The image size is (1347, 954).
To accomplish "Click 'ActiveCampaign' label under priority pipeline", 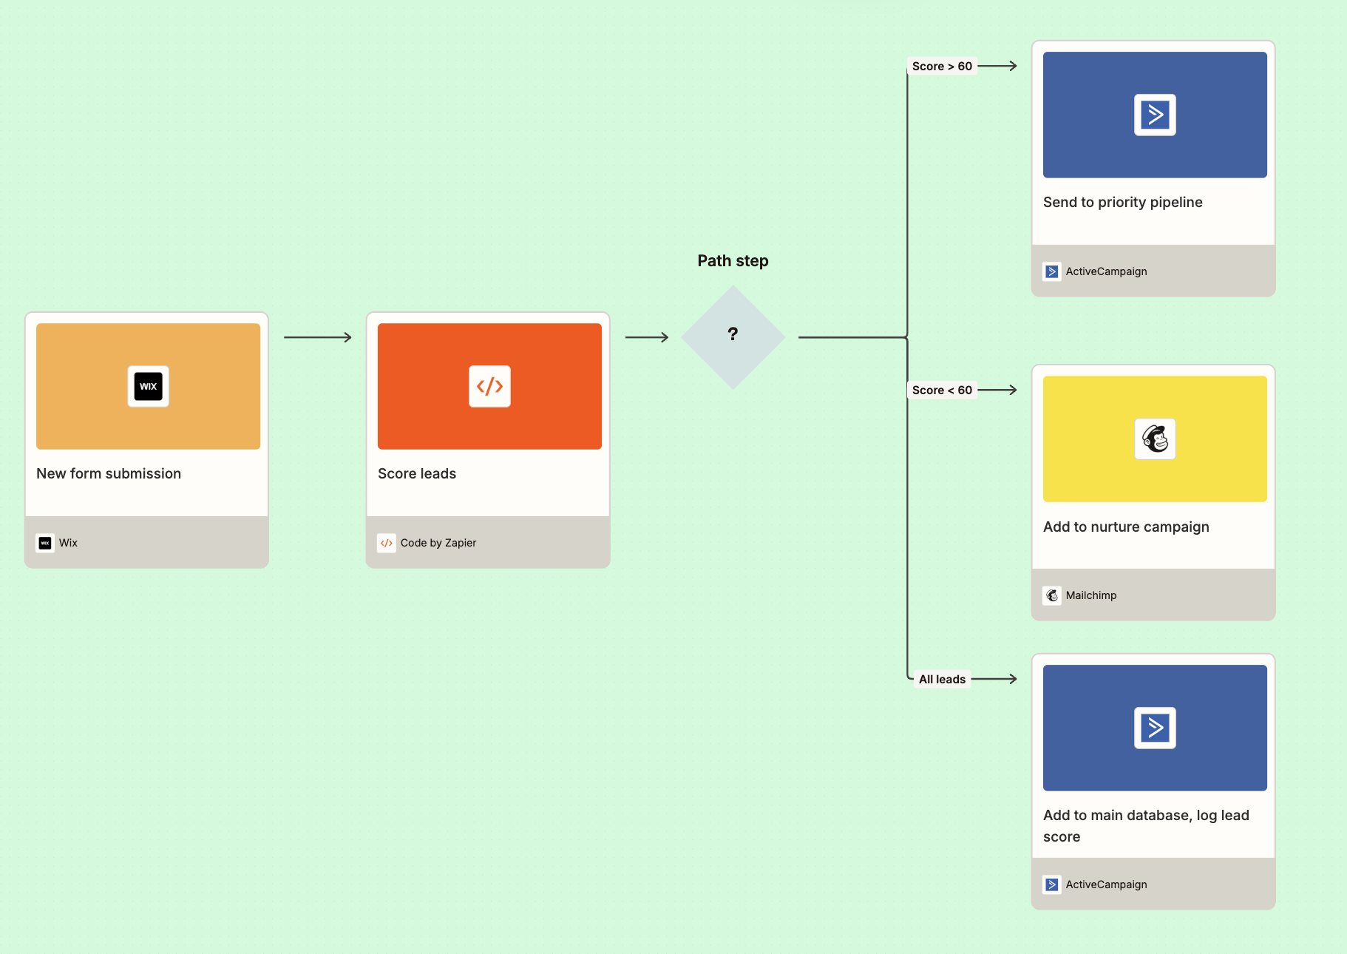I will (x=1106, y=271).
